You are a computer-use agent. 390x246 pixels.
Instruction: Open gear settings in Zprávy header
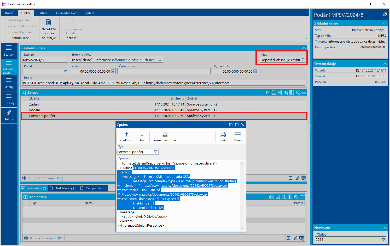[x=298, y=92]
